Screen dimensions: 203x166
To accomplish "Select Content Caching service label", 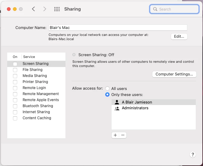I will [x=37, y=118].
